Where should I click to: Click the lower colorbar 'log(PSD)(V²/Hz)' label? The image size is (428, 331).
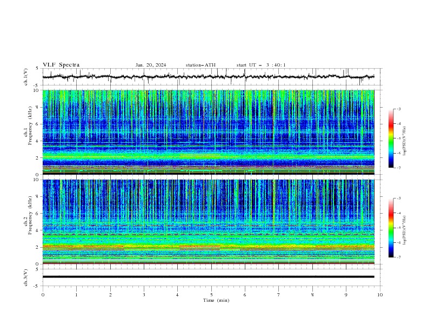click(x=405, y=230)
